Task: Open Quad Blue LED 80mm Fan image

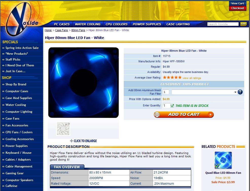Action: pyautogui.click(x=223, y=160)
